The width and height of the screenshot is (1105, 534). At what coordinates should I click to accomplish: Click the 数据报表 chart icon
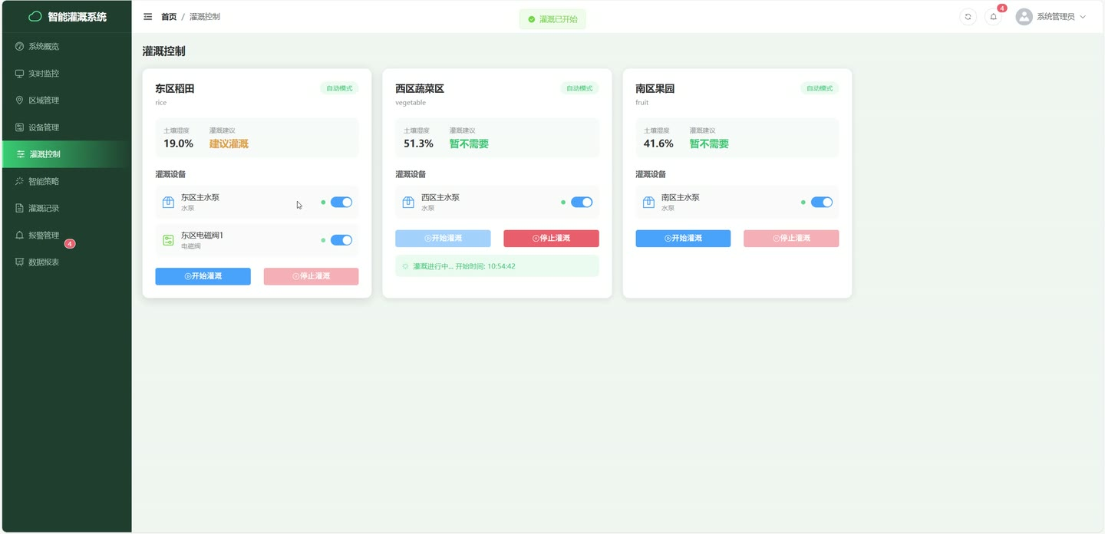point(20,262)
